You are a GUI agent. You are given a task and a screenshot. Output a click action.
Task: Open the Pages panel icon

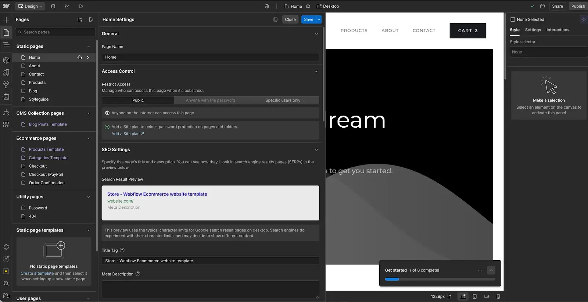[x=6, y=32]
